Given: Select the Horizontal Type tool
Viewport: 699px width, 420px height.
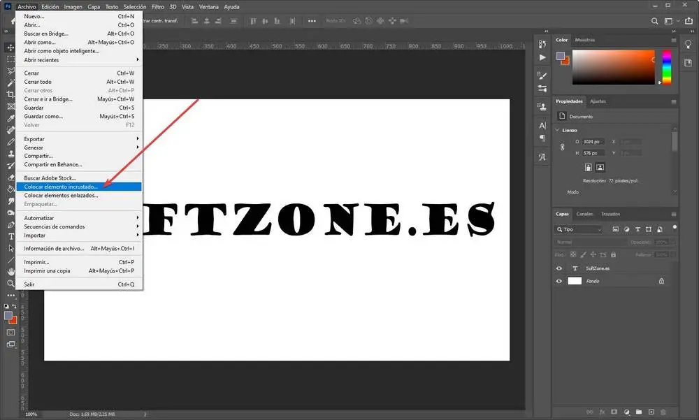Looking at the screenshot, I should [x=10, y=236].
